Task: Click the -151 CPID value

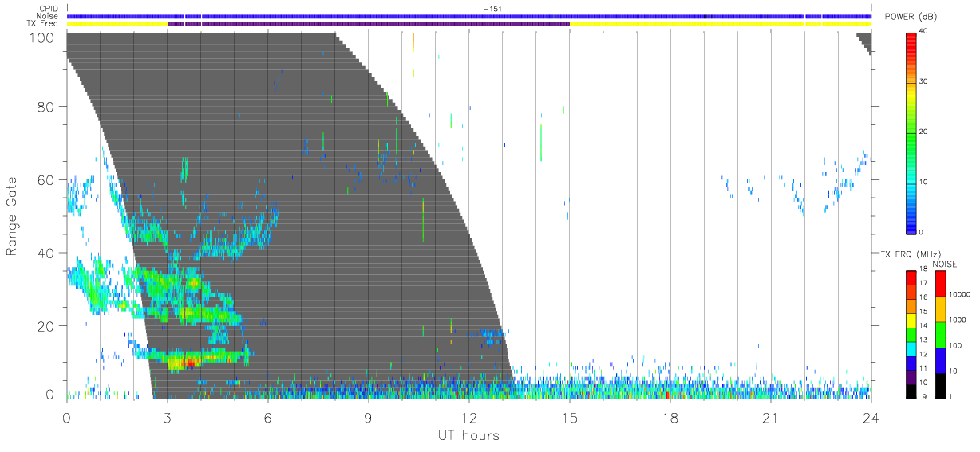Action: coord(492,9)
